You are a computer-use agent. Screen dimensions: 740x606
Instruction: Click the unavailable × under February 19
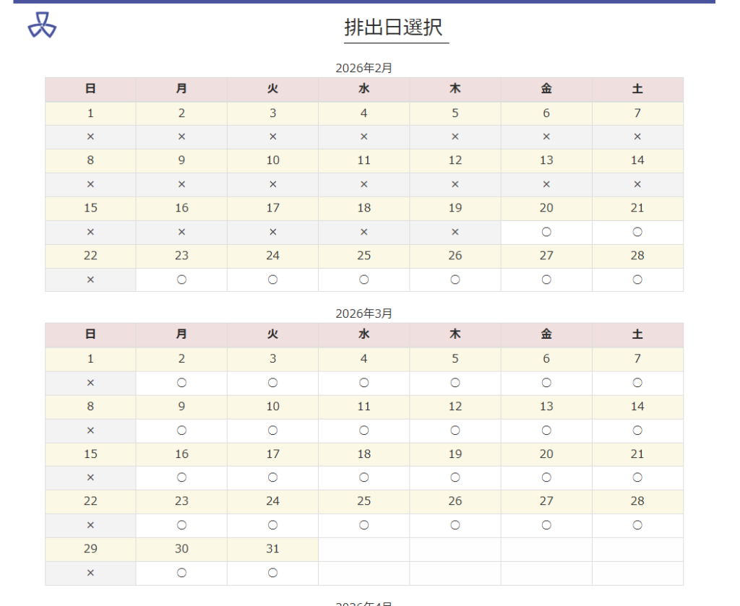(x=455, y=232)
